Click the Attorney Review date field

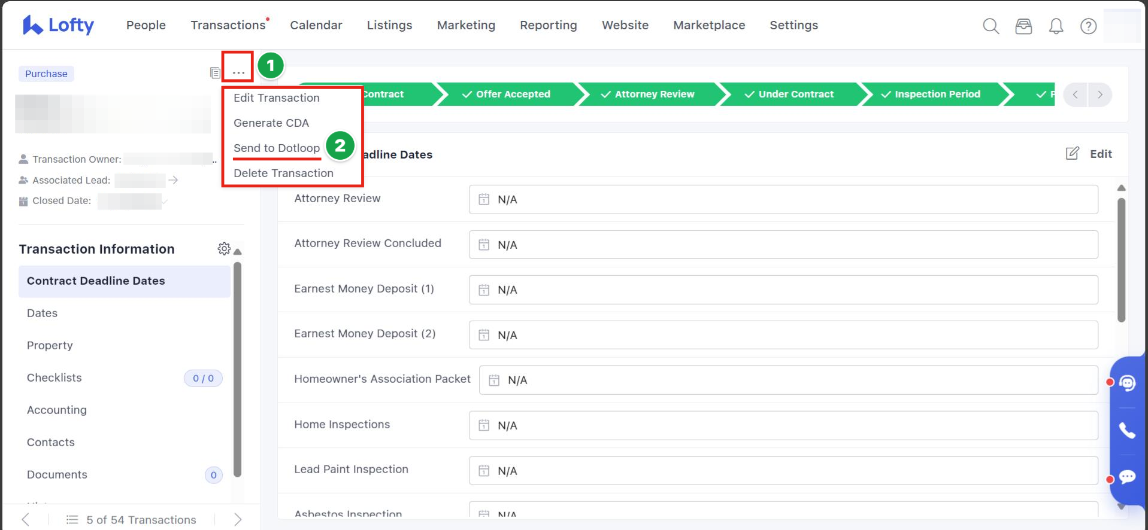pos(783,200)
